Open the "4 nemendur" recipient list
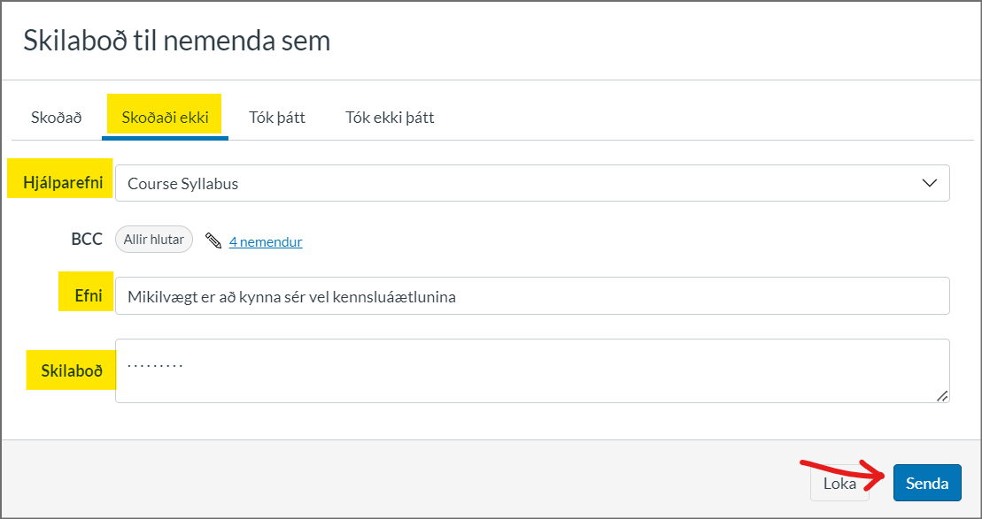The width and height of the screenshot is (982, 519). (x=266, y=240)
